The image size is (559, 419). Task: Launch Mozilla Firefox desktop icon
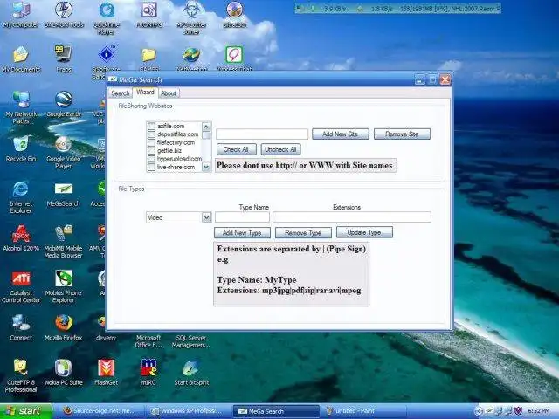coord(64,328)
